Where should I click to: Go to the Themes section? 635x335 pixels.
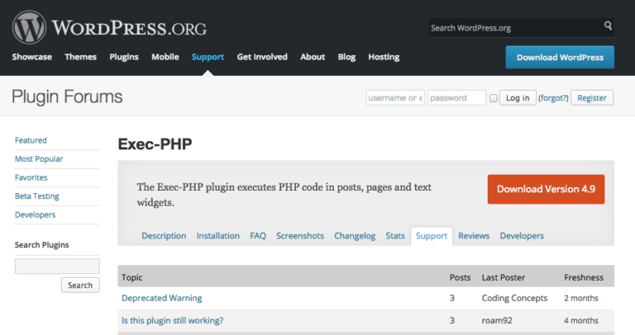point(80,57)
